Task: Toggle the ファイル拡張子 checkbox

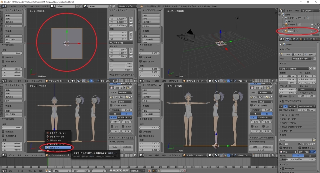Action: (300, 144)
